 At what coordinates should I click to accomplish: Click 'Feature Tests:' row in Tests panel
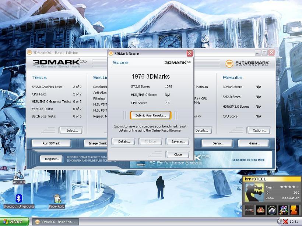57,109
